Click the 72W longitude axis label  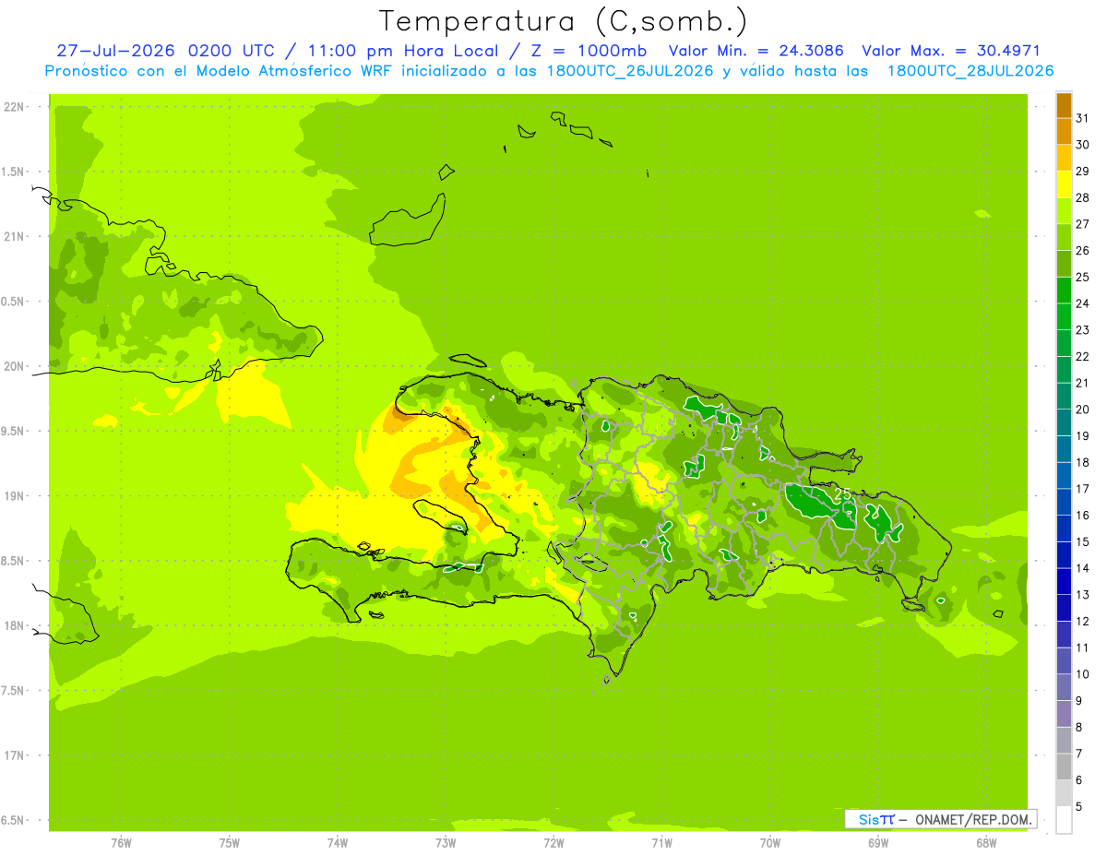point(553,843)
